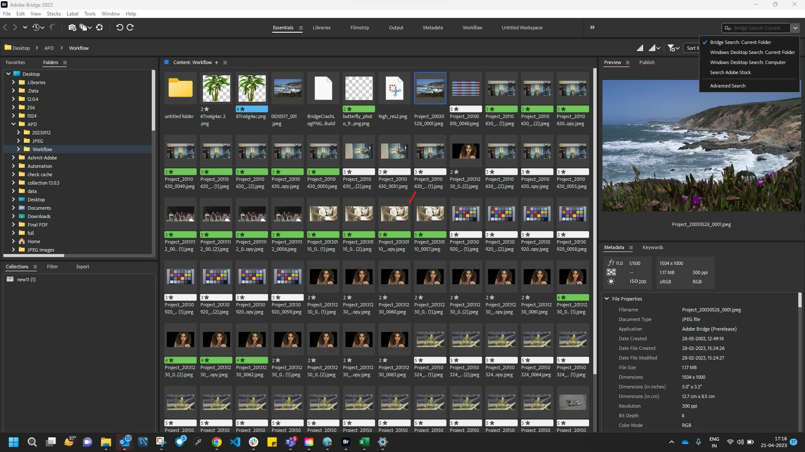Rotate 90° counterclockwise using toolbar icon
Image resolution: width=805 pixels, height=452 pixels.
[x=119, y=28]
